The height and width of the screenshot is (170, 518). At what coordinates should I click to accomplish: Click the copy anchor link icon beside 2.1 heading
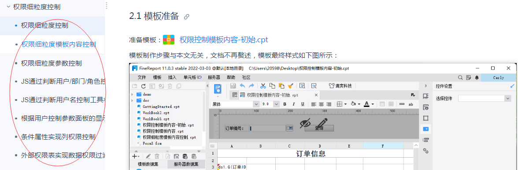point(186,16)
